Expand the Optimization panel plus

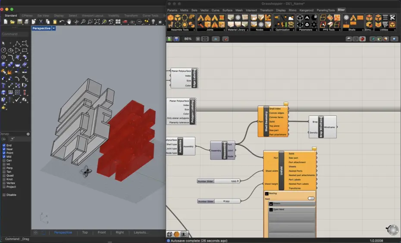pyautogui.click(x=293, y=30)
